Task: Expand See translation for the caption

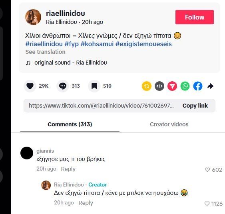Action: [45, 52]
